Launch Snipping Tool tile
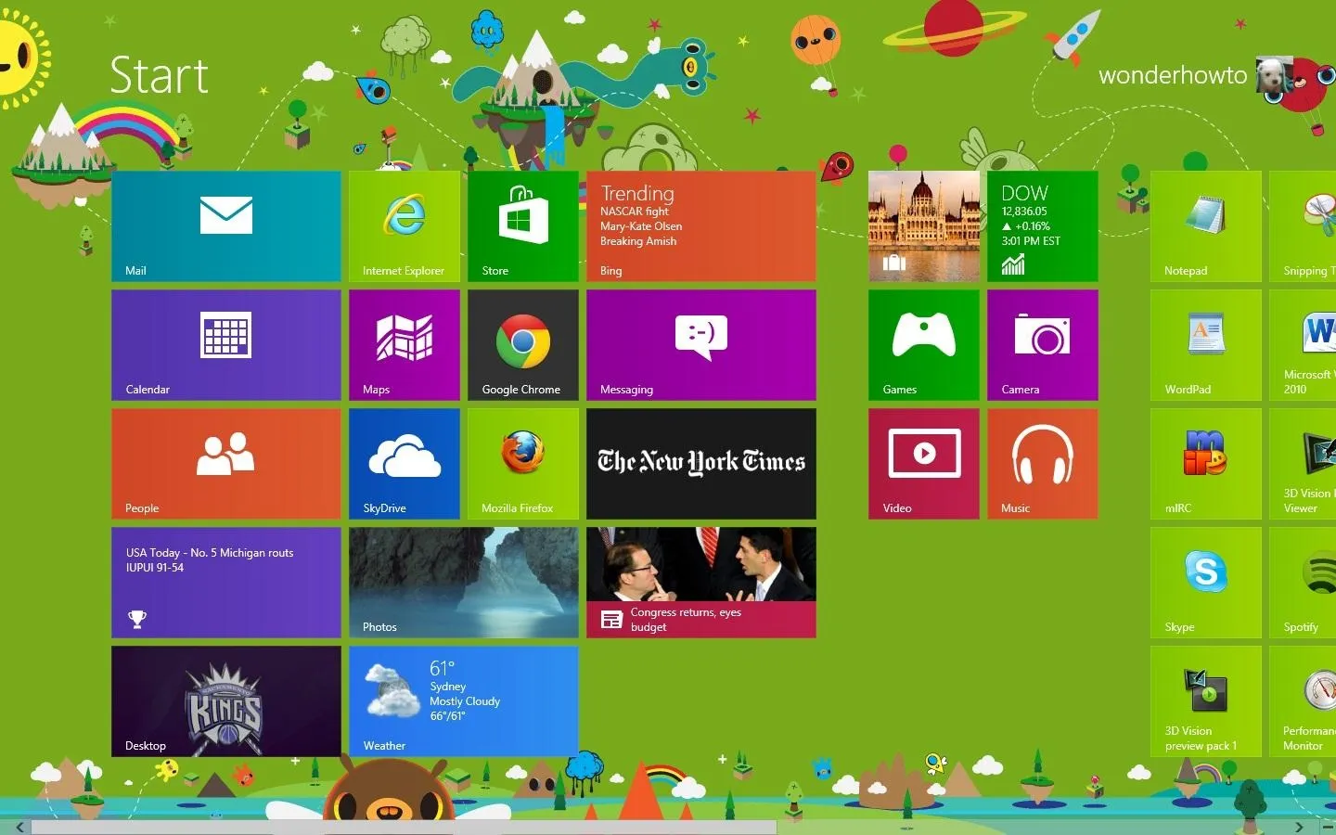Image resolution: width=1336 pixels, height=835 pixels. coord(1303,226)
